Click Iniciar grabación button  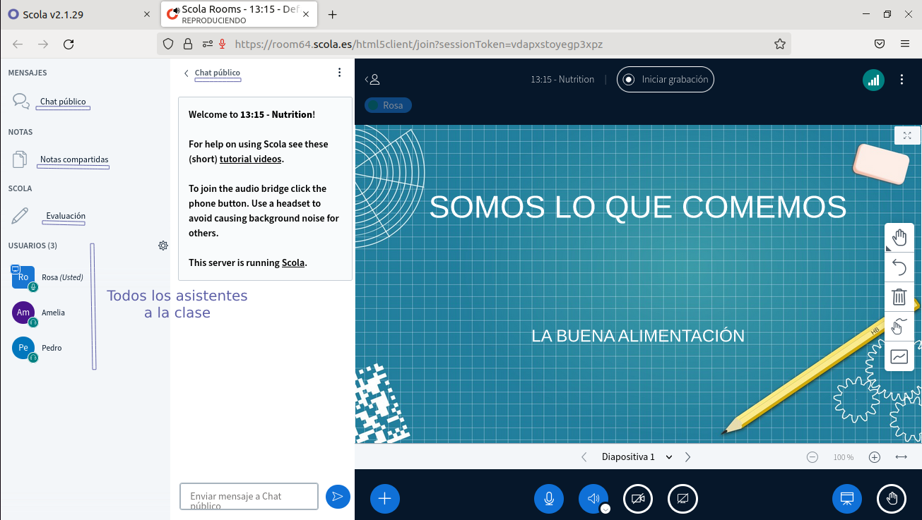click(x=665, y=80)
